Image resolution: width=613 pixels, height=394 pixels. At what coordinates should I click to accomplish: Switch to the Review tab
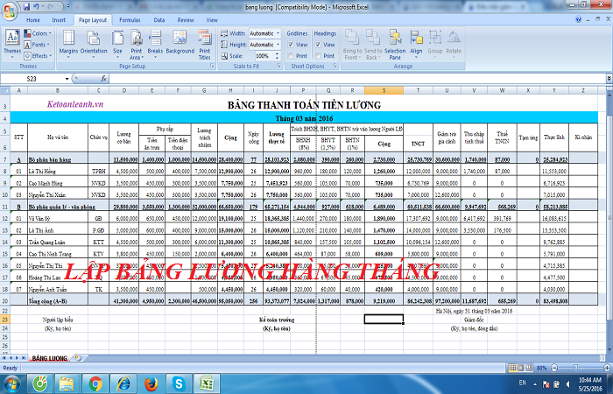(186, 20)
